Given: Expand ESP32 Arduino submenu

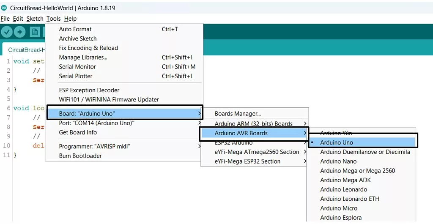Looking at the screenshot, I should [254, 142].
